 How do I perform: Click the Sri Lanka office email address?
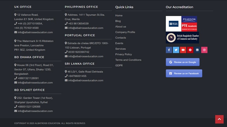pyautogui.click(x=86, y=80)
